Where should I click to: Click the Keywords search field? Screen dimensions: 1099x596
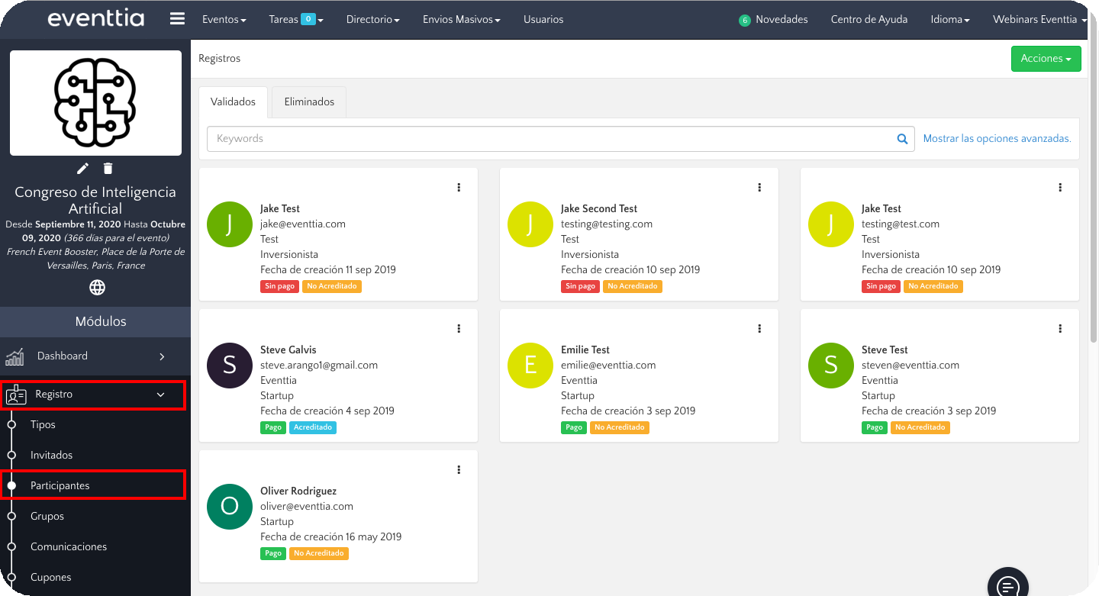point(549,139)
